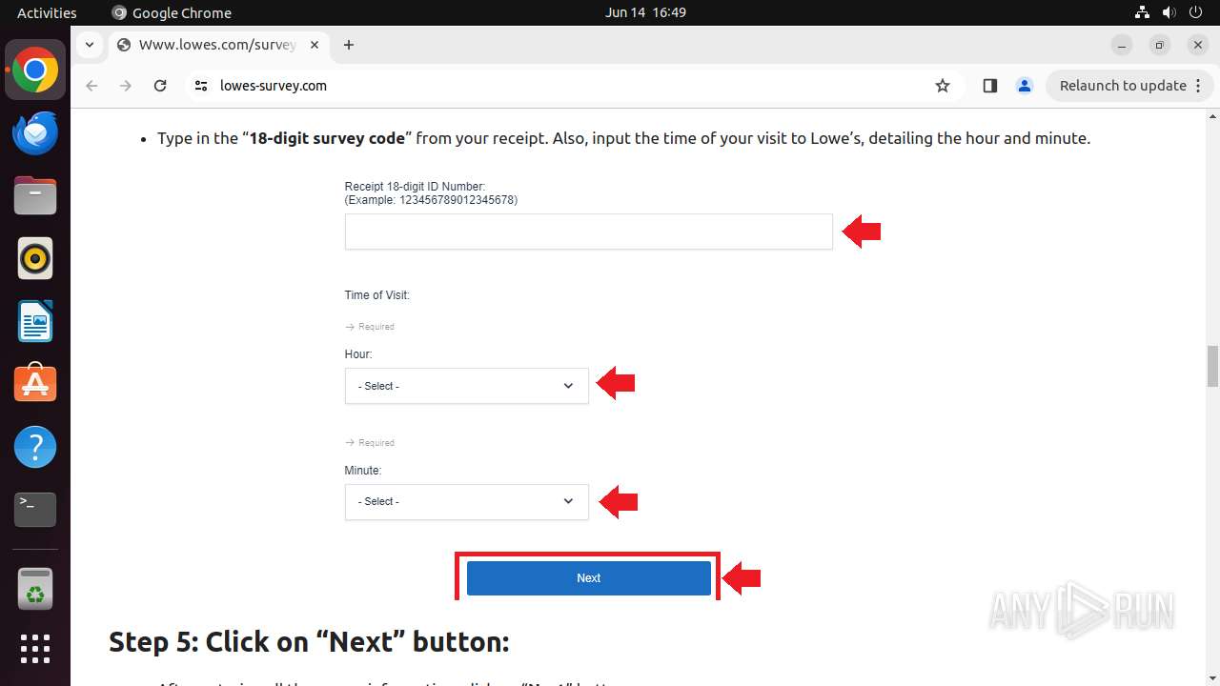Open Ubuntu Software store icon

click(35, 384)
